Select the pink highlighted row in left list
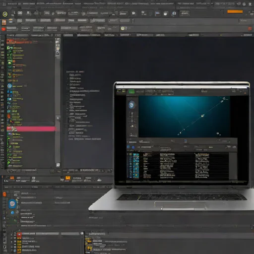The height and width of the screenshot is (254, 254). click(x=31, y=129)
